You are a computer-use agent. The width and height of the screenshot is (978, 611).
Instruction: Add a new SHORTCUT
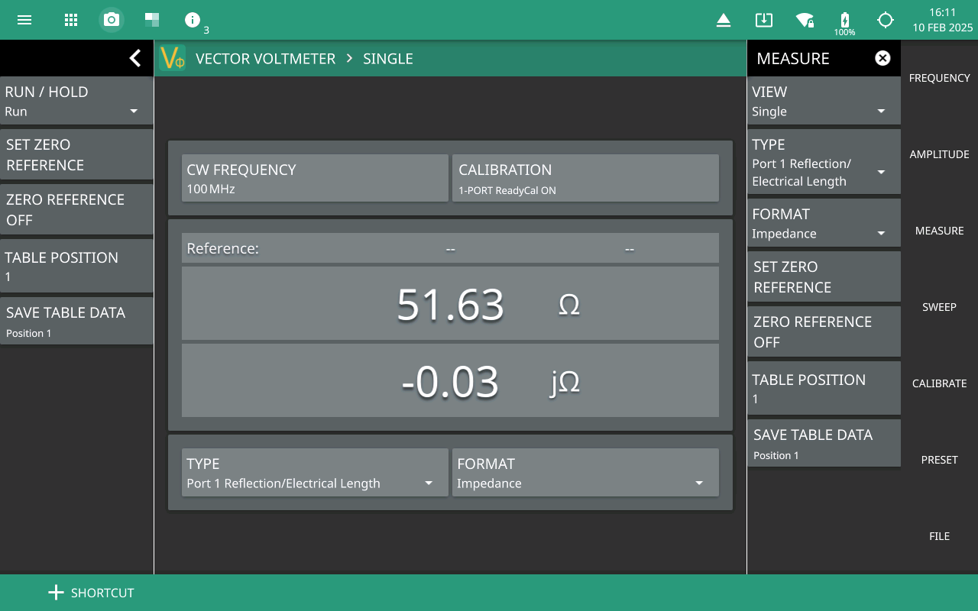[92, 593]
